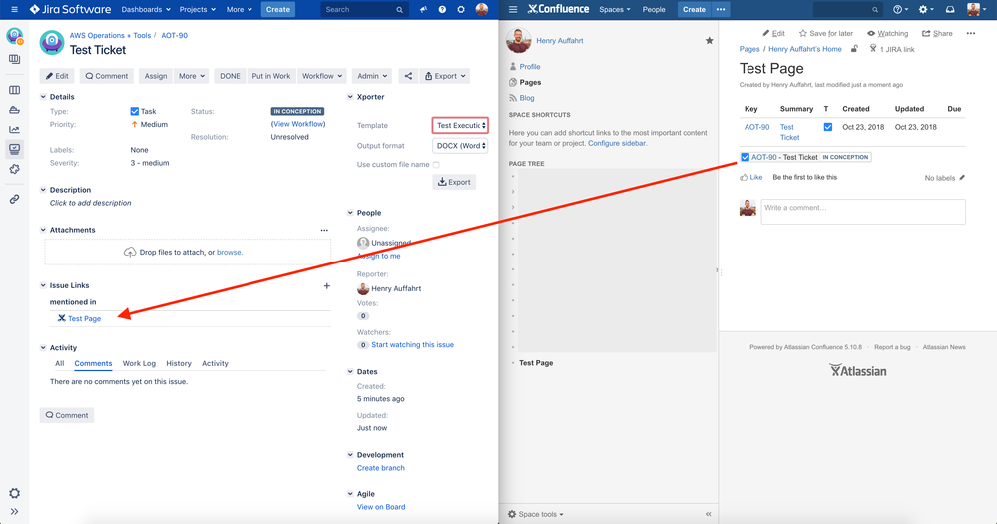Open the Xporter Template dropdown

[x=460, y=126]
